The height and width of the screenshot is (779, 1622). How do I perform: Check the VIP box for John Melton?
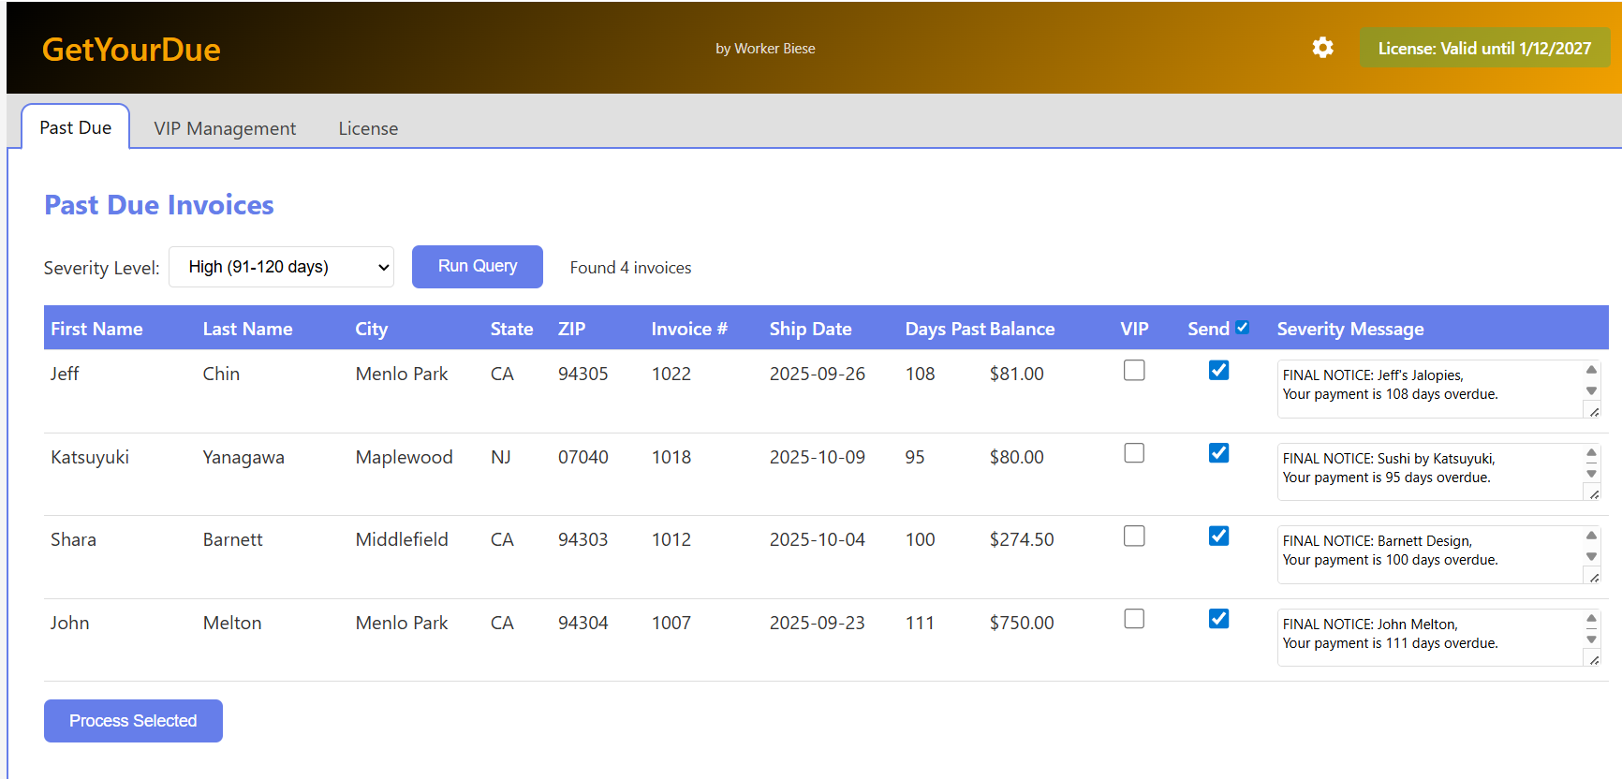pos(1134,619)
